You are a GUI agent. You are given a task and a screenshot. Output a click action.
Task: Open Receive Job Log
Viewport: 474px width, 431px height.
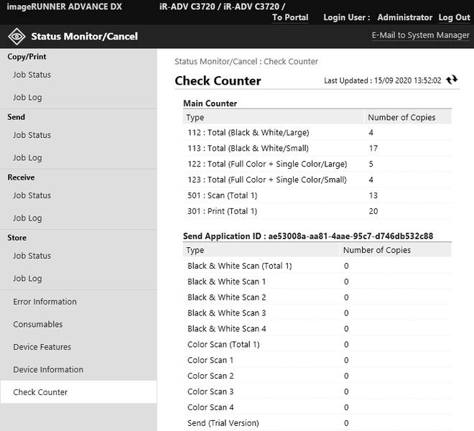27,218
